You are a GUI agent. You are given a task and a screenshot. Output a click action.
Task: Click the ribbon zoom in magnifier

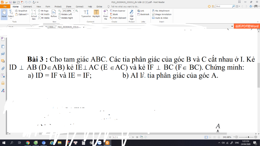77,11
